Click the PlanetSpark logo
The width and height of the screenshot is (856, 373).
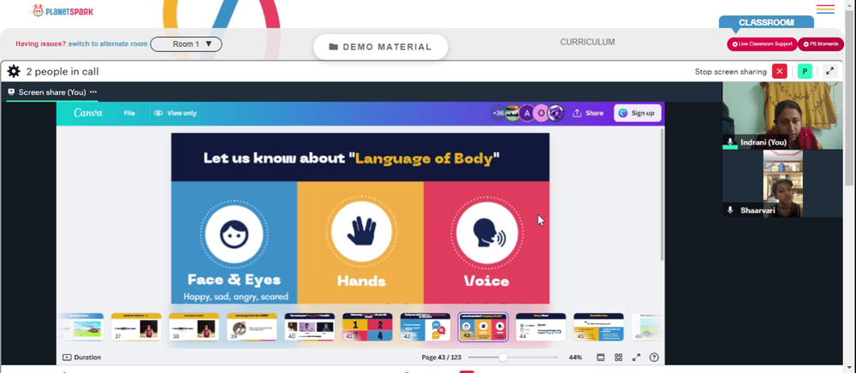pos(62,10)
